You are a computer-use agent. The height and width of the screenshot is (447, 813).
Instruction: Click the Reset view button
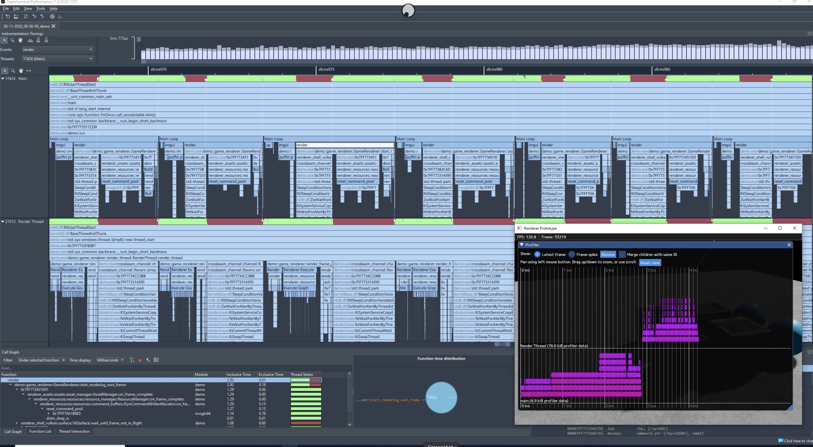tap(650, 263)
